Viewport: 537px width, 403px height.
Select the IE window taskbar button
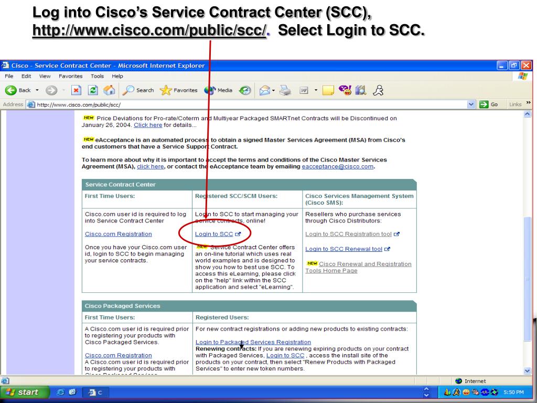tap(96, 393)
